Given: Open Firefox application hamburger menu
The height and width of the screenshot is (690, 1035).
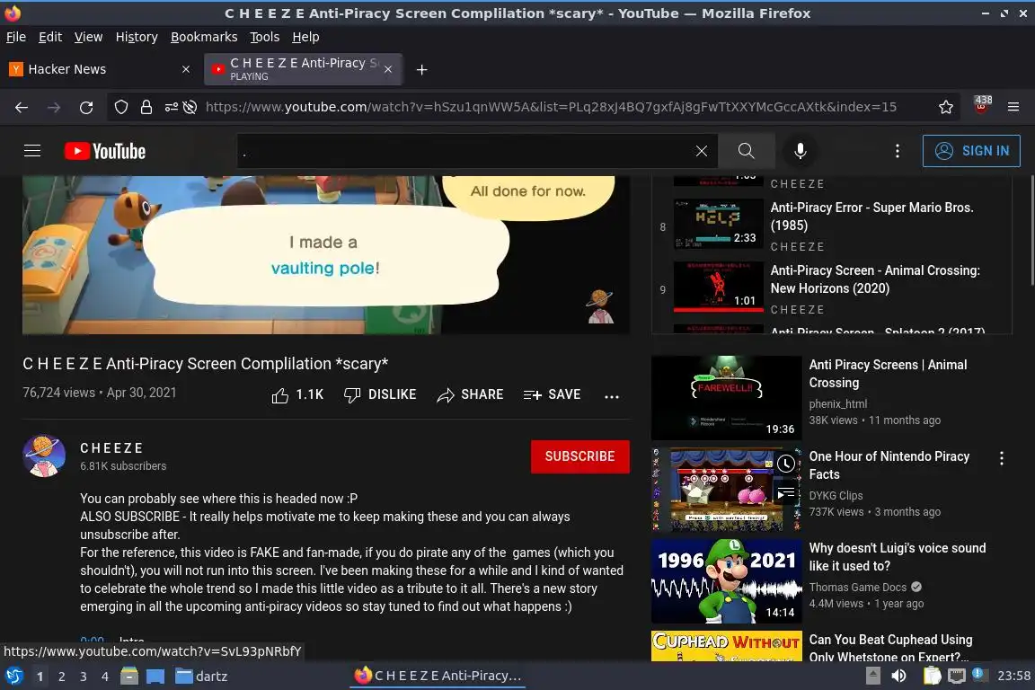Looking at the screenshot, I should point(1013,107).
